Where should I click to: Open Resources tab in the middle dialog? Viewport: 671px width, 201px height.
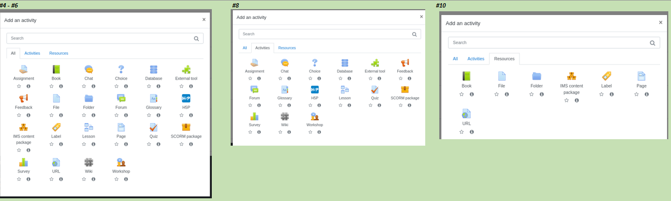(287, 48)
